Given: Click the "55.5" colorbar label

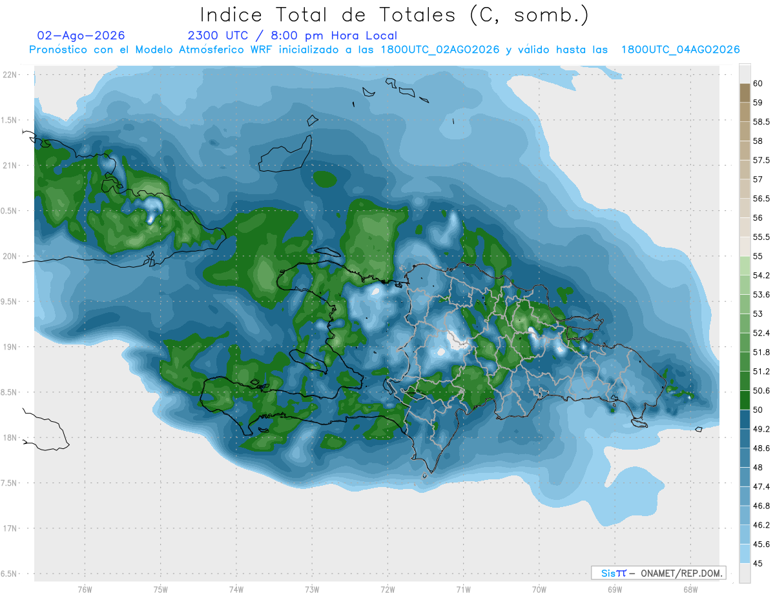Looking at the screenshot, I should (761, 237).
